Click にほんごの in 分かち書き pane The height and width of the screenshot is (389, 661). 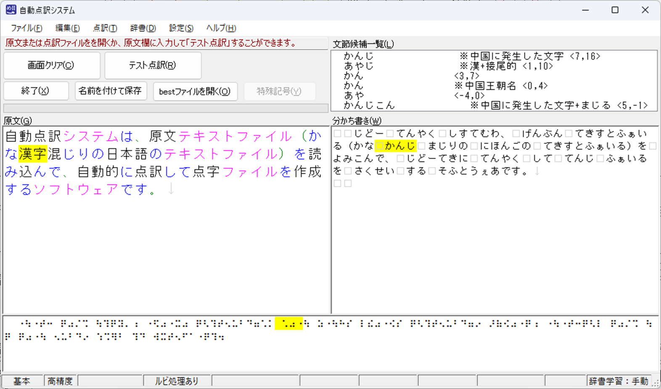(x=505, y=146)
